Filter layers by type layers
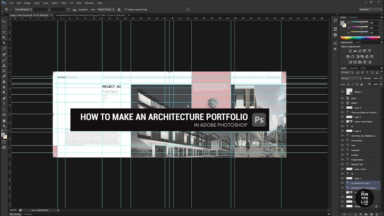This screenshot has height=216, width=384. point(367,73)
